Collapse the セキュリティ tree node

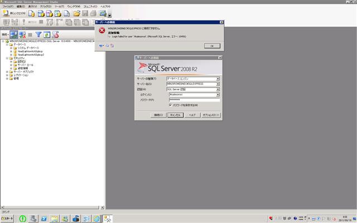7,57
